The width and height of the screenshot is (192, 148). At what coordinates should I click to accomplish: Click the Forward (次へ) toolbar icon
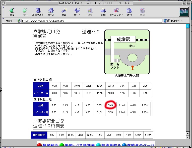(25, 12)
